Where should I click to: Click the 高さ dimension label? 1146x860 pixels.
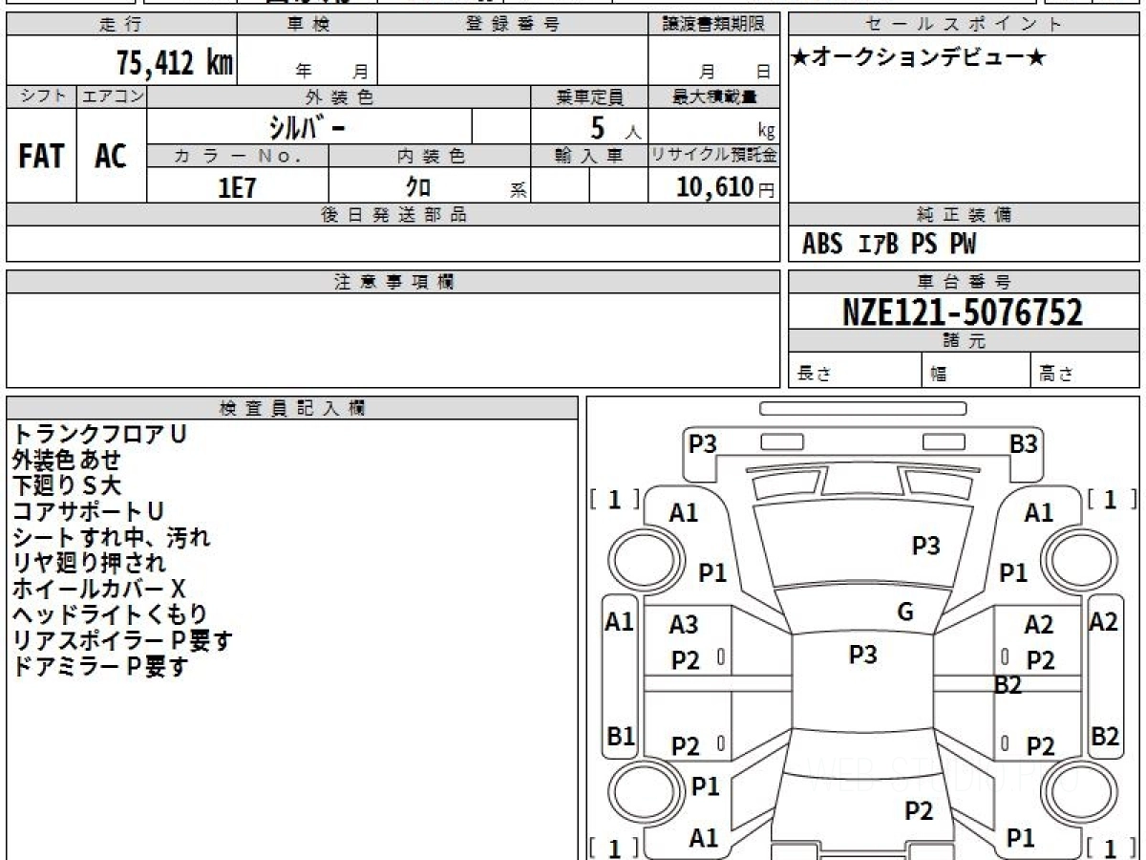1055,374
